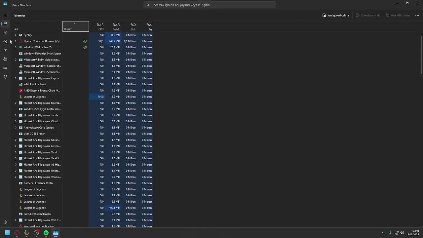Click the process list vertical scrollbar
The image size is (423, 238).
click(x=421, y=55)
